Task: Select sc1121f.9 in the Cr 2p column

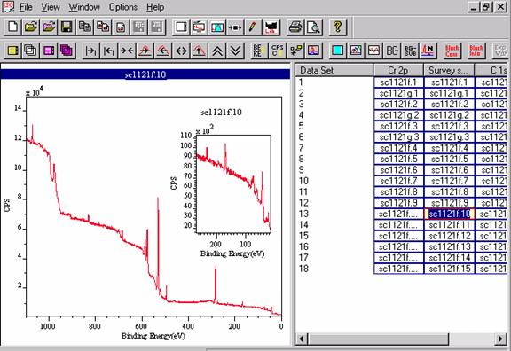Action: [x=399, y=203]
